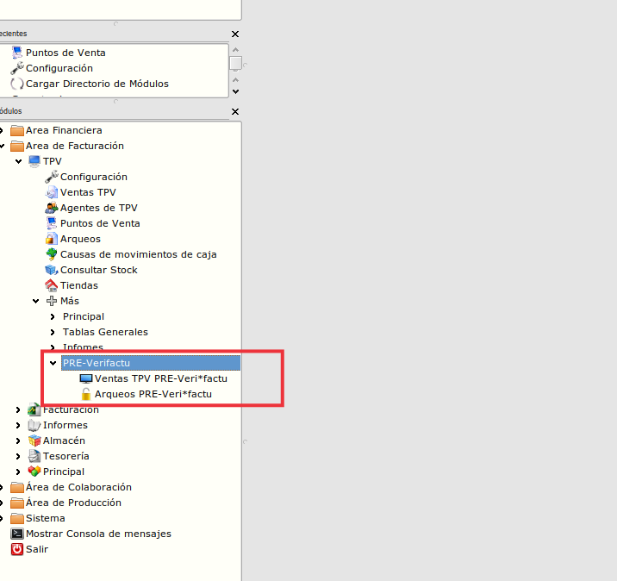The height and width of the screenshot is (581, 617).
Task: Click the Ventas TPV PRE-Veri*factu monitor icon
Action: (85, 378)
